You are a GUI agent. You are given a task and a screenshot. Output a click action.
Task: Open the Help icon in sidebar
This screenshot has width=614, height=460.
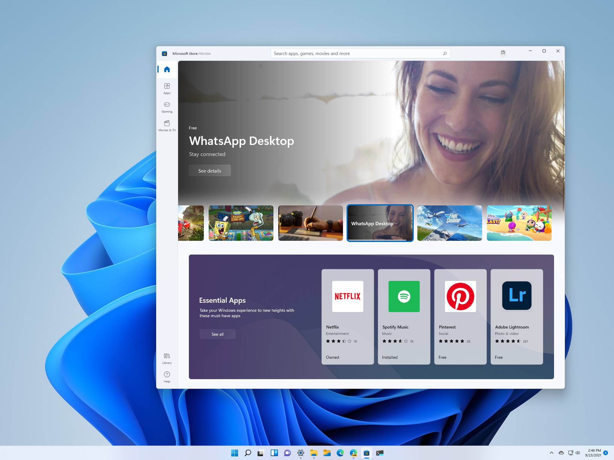(x=167, y=377)
